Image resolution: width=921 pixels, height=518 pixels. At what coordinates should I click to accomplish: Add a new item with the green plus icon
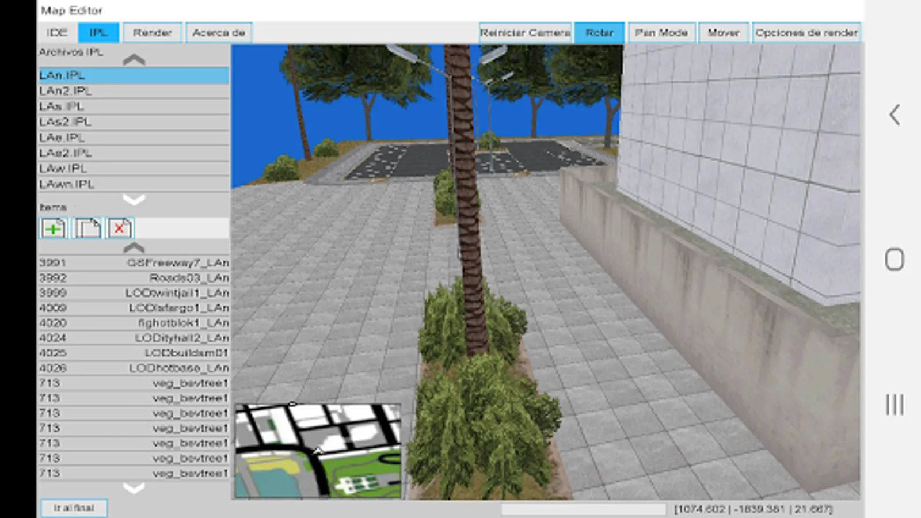(x=53, y=228)
